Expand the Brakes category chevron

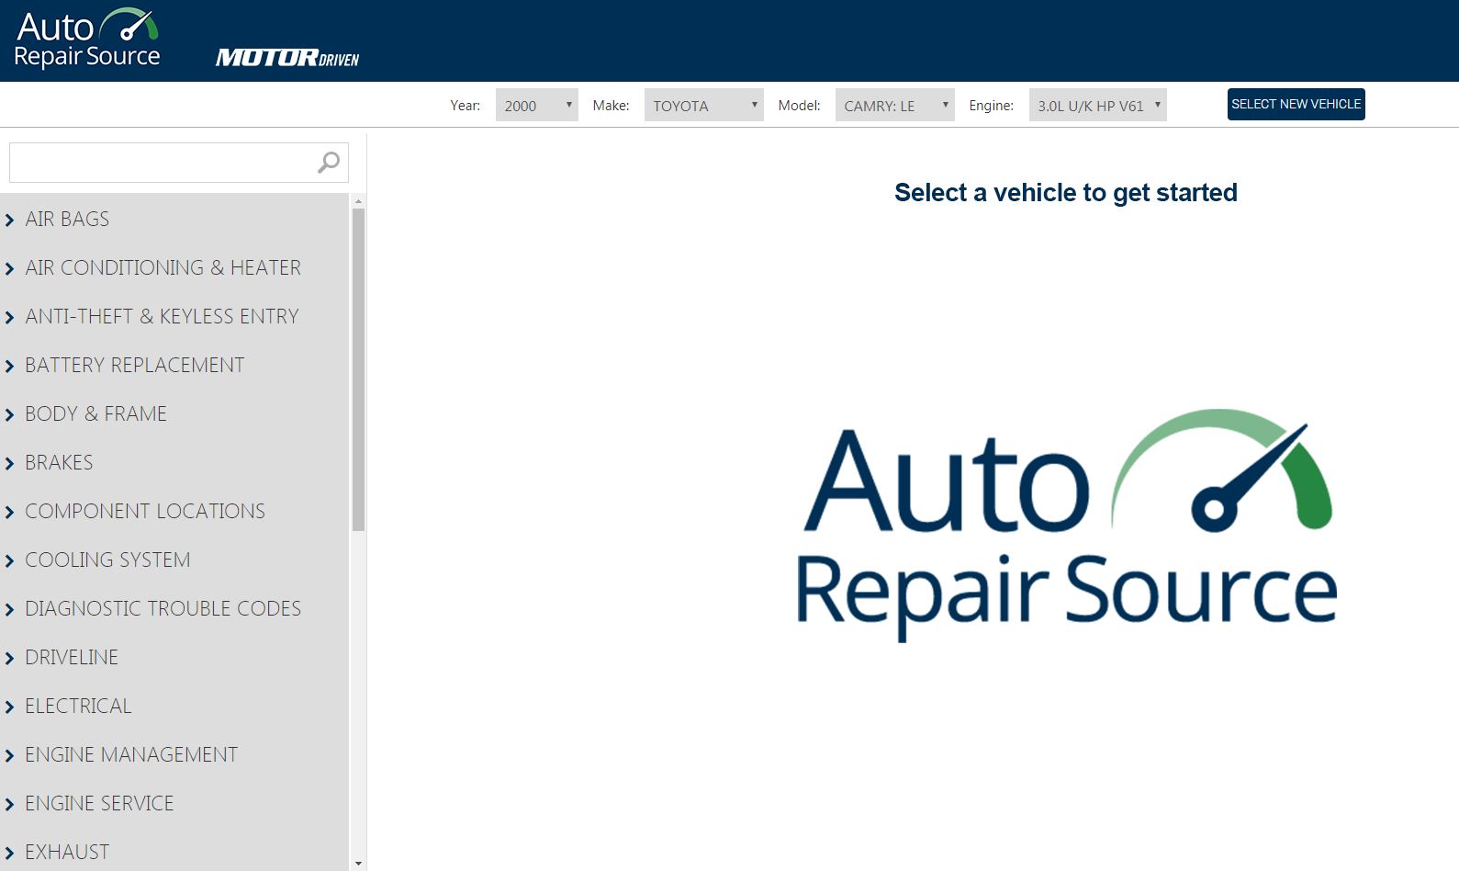10,464
